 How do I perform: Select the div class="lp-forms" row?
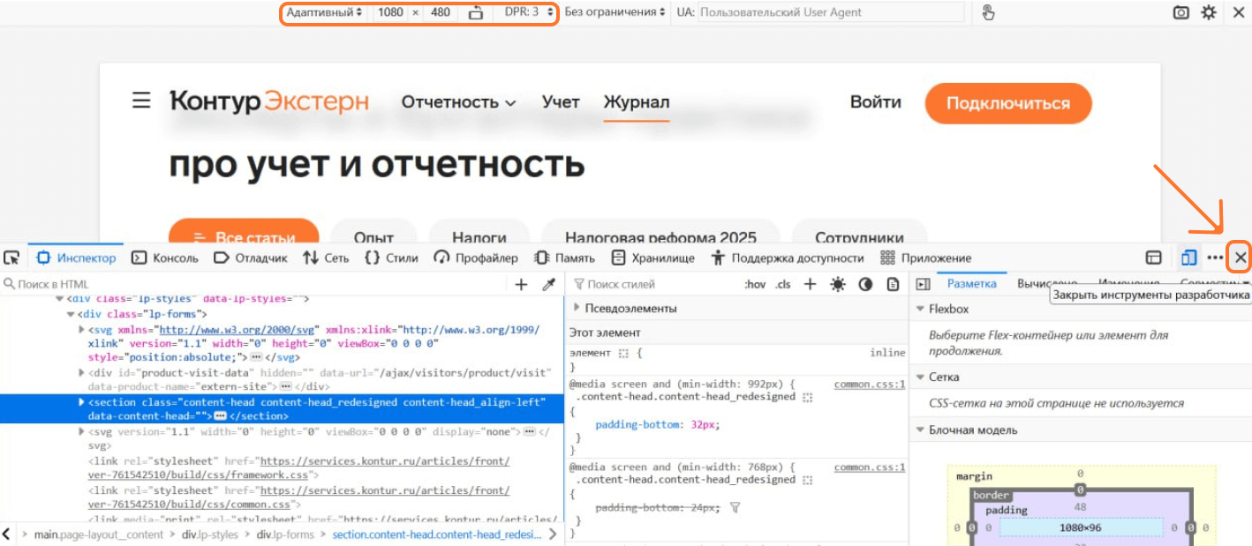pyautogui.click(x=282, y=314)
